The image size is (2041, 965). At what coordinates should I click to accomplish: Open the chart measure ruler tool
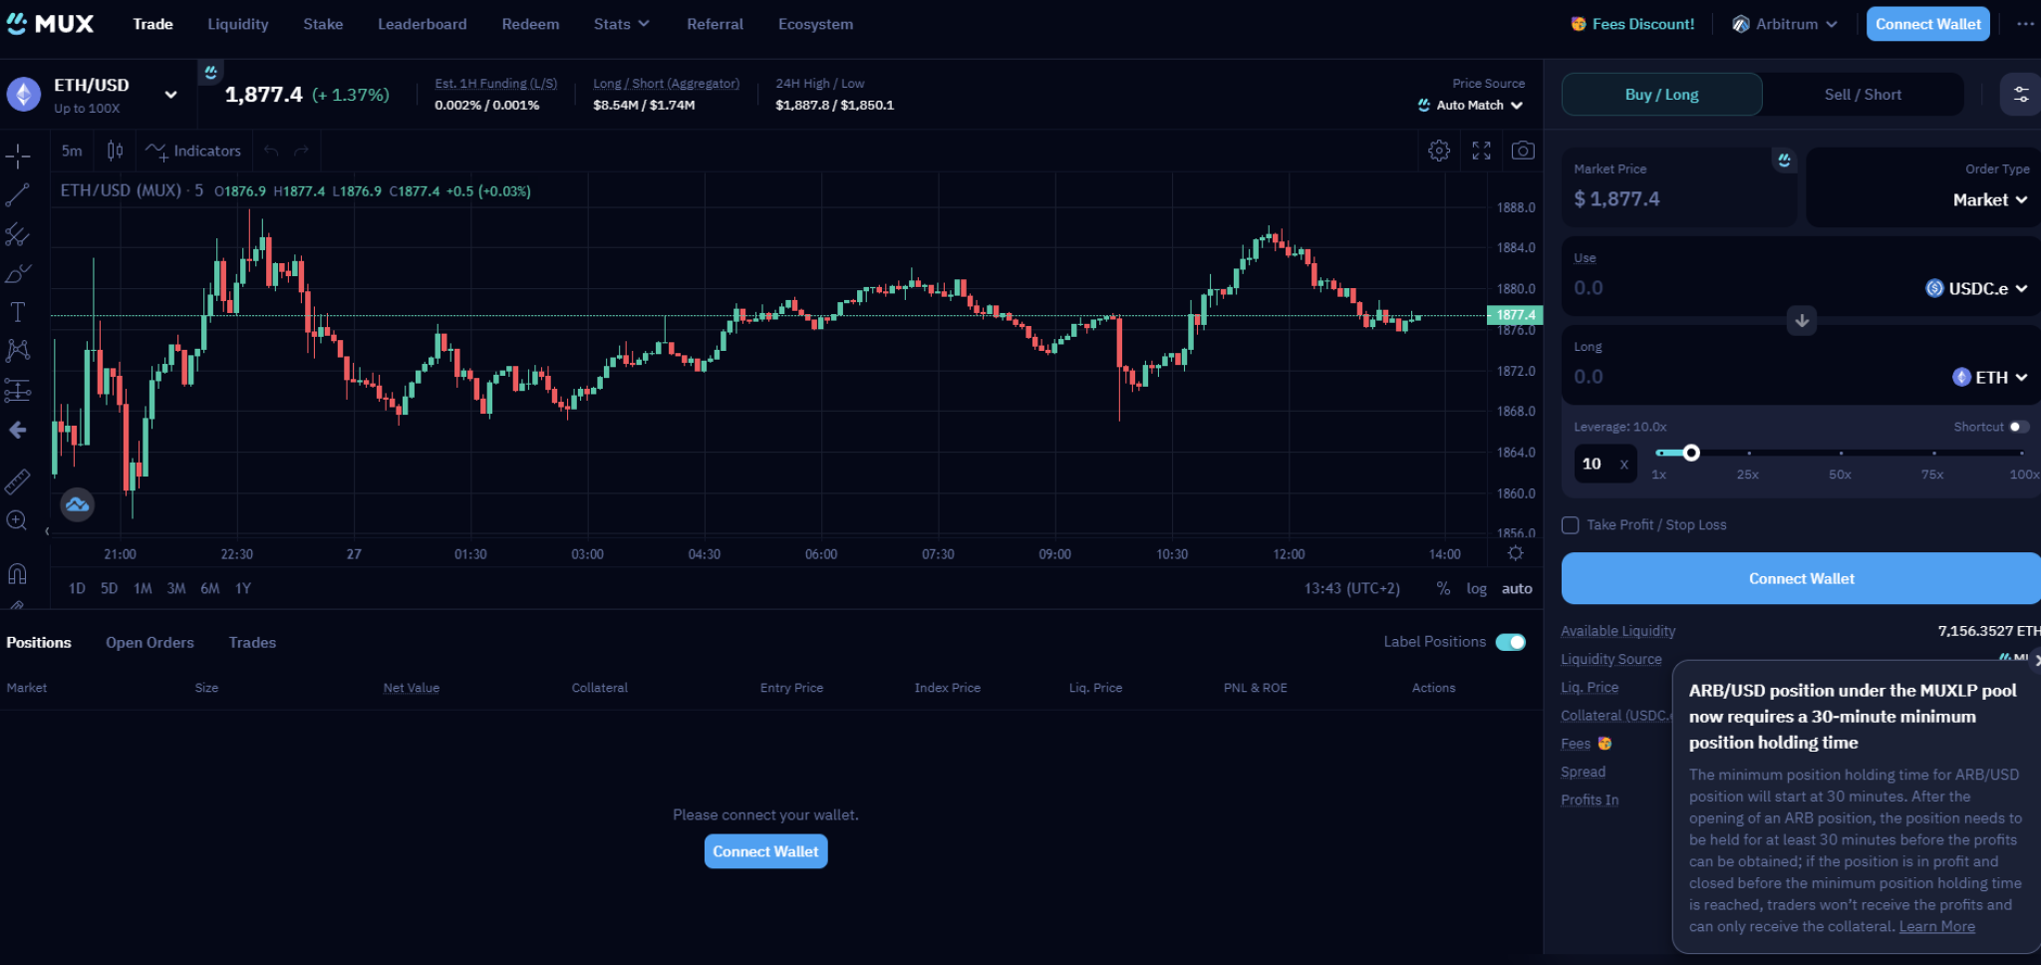click(18, 482)
